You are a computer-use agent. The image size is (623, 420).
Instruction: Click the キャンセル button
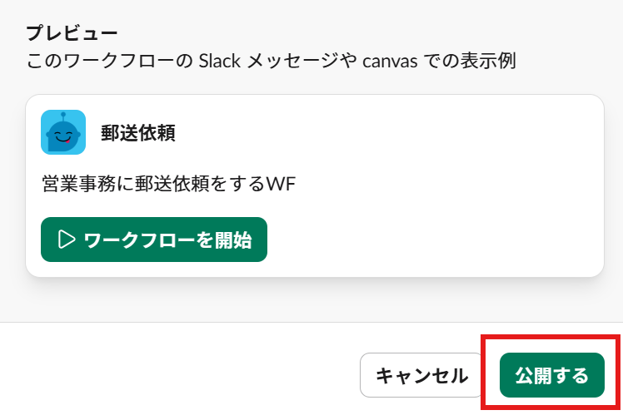coord(421,375)
